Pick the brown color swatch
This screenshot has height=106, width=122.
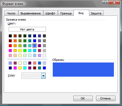point(15,36)
